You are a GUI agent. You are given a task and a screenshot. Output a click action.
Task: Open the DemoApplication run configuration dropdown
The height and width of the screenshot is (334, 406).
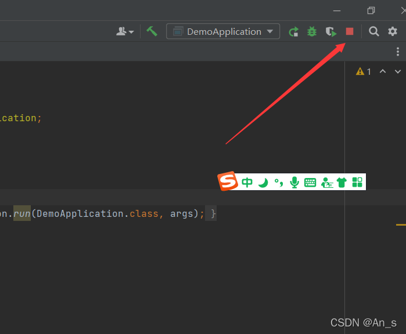pos(223,31)
